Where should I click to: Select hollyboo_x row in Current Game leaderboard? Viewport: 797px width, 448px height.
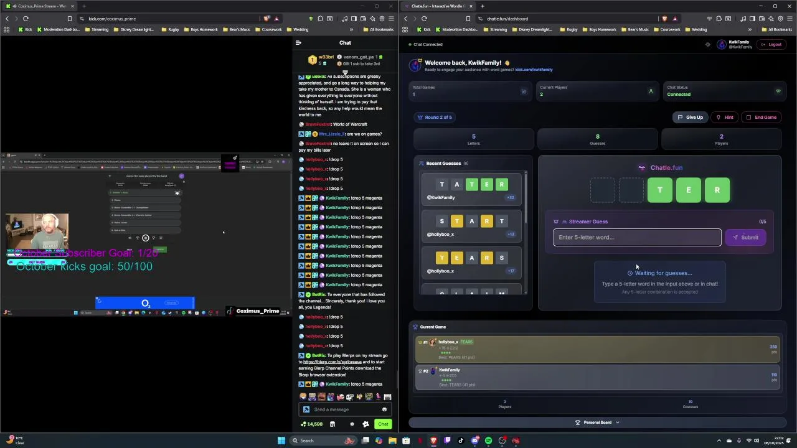click(597, 350)
